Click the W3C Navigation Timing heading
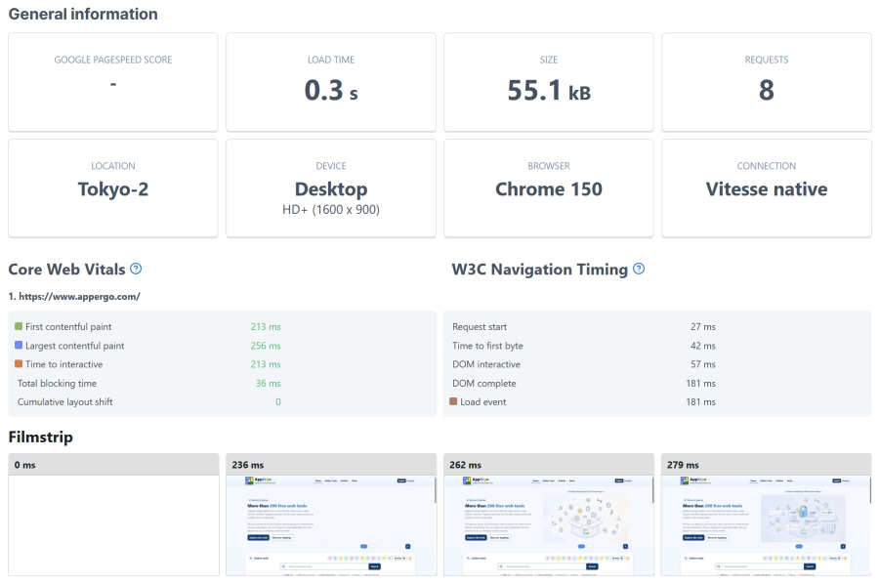 [x=540, y=269]
